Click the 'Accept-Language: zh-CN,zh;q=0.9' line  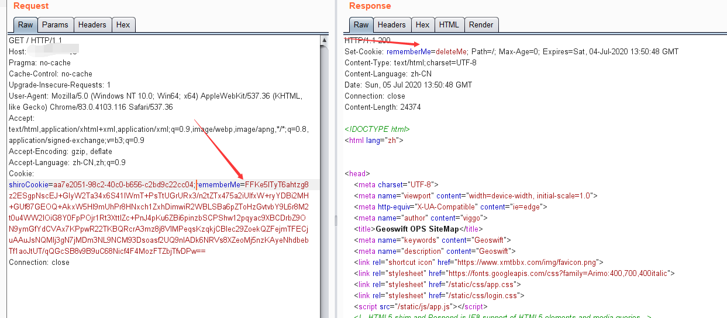click(x=67, y=162)
